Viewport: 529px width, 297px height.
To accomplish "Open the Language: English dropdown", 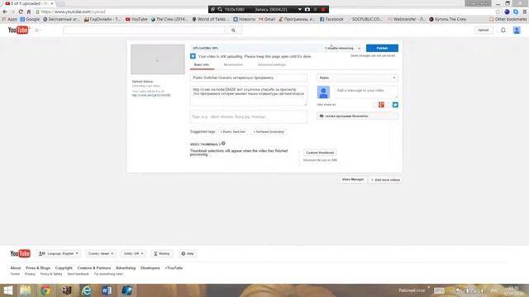I will click(58, 253).
